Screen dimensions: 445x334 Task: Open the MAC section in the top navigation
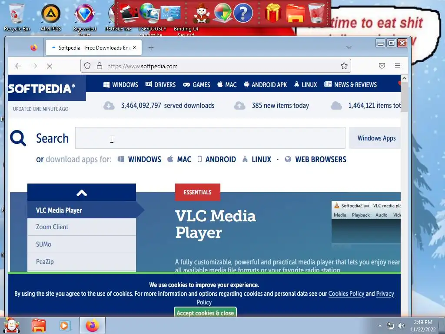[227, 85]
